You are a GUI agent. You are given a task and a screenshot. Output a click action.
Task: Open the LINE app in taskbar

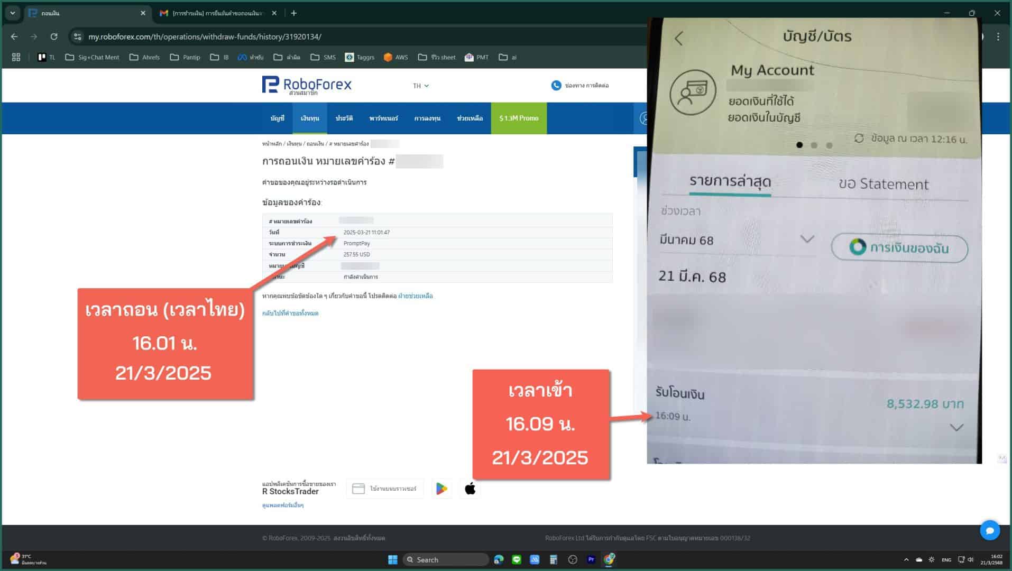517,559
